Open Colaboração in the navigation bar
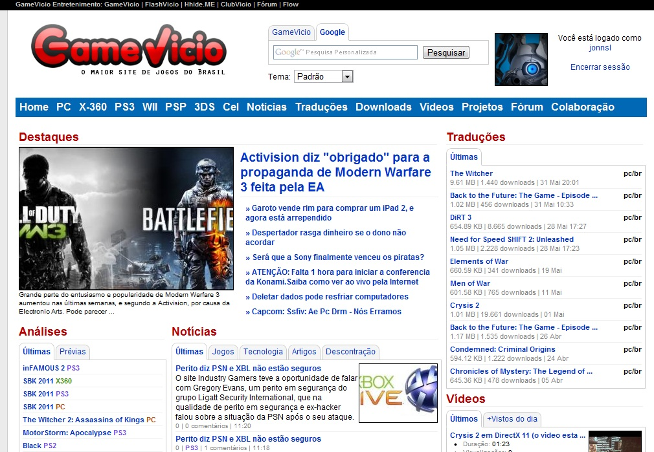Viewport: 654px width, 452px height. point(583,107)
